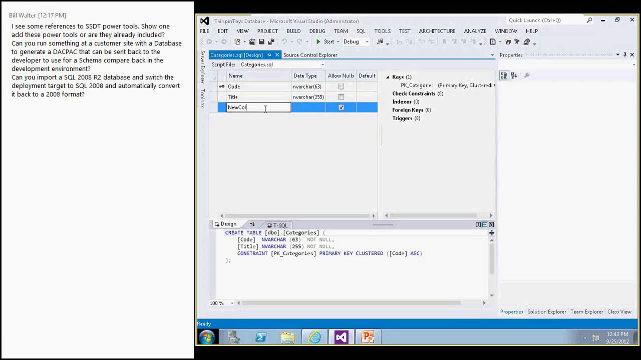Screen dimensions: 641x360
Task: Close the Categories.sql [Design] tab
Action: pyautogui.click(x=277, y=55)
